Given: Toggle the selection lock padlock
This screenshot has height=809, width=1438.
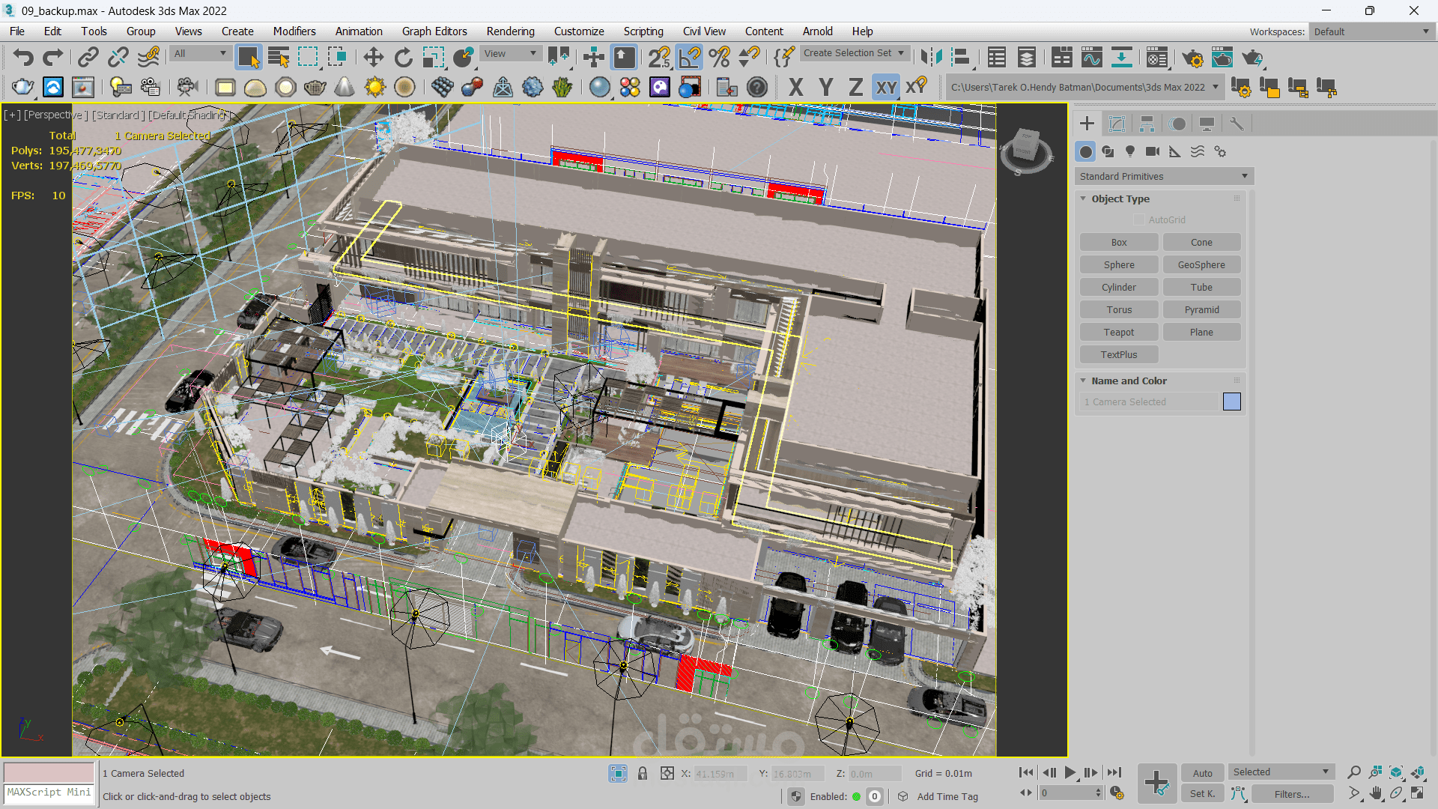Looking at the screenshot, I should 642,773.
